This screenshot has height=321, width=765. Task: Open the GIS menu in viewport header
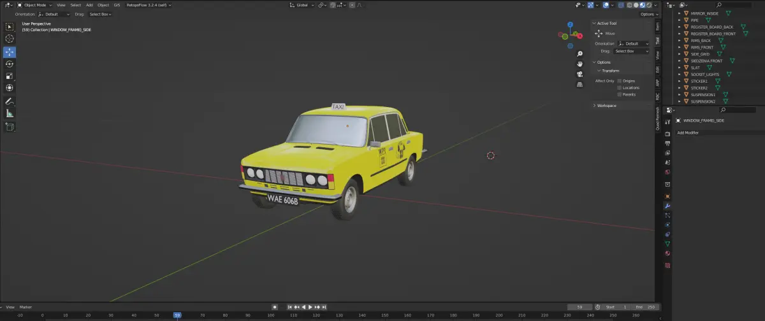tap(117, 4)
